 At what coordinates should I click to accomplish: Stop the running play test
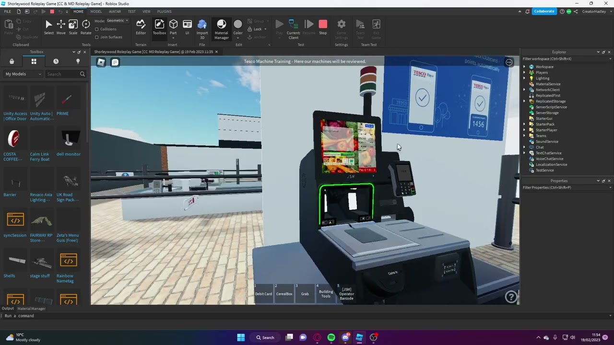click(323, 27)
